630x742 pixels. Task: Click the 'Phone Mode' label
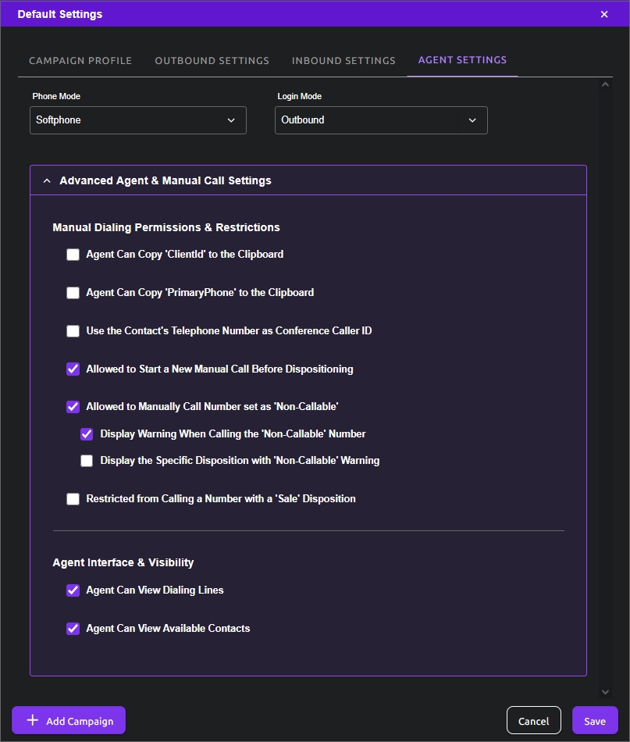click(56, 96)
